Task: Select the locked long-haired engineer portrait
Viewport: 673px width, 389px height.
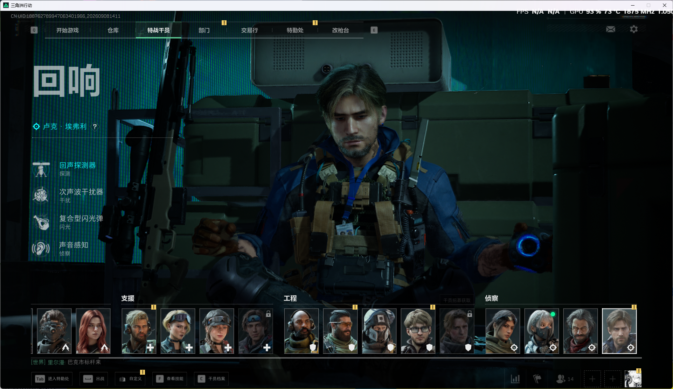Action: pos(457,331)
